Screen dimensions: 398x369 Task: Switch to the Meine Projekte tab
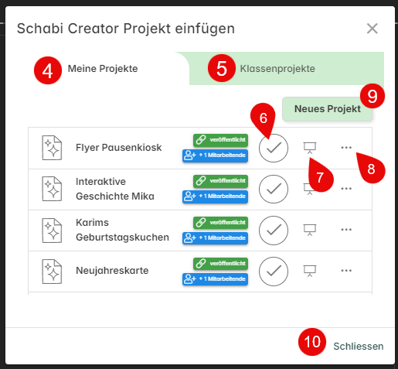click(x=103, y=69)
